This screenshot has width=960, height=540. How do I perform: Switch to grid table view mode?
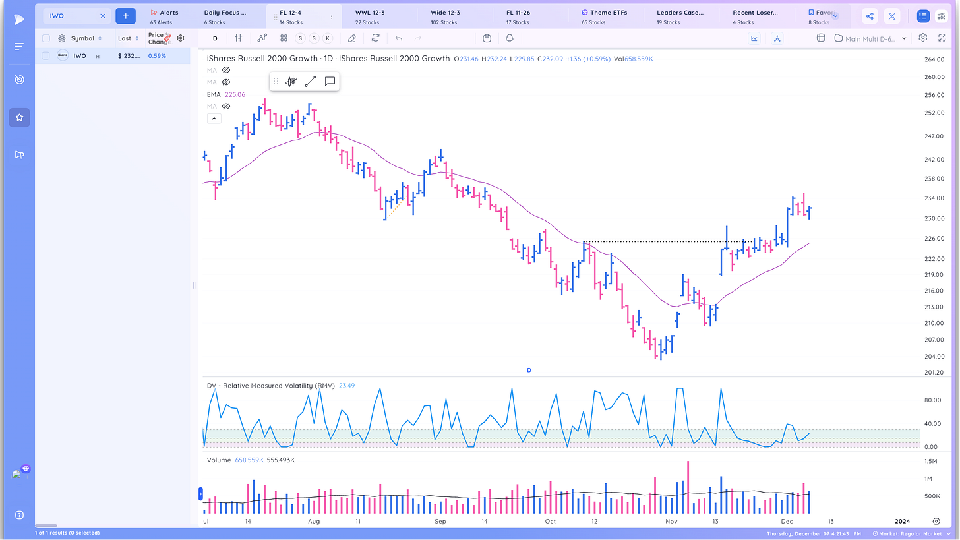point(942,16)
